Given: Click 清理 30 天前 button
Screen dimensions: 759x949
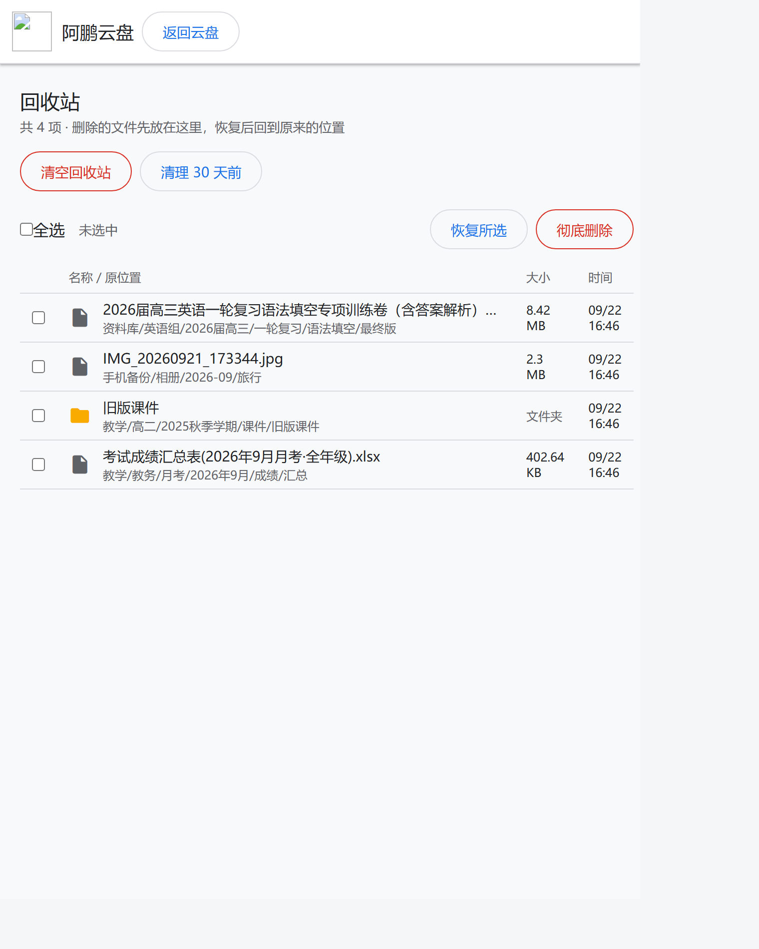Looking at the screenshot, I should pyautogui.click(x=201, y=171).
